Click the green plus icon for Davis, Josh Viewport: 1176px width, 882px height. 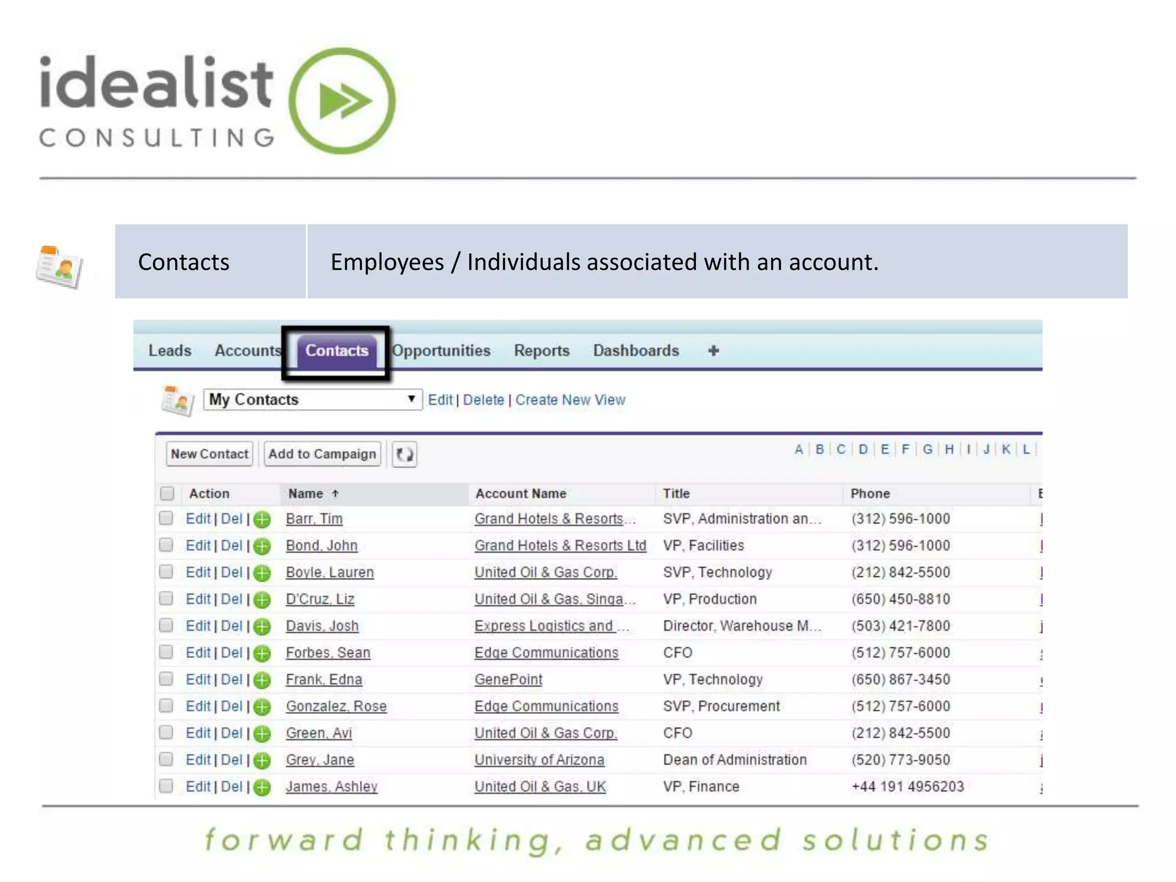tap(262, 626)
